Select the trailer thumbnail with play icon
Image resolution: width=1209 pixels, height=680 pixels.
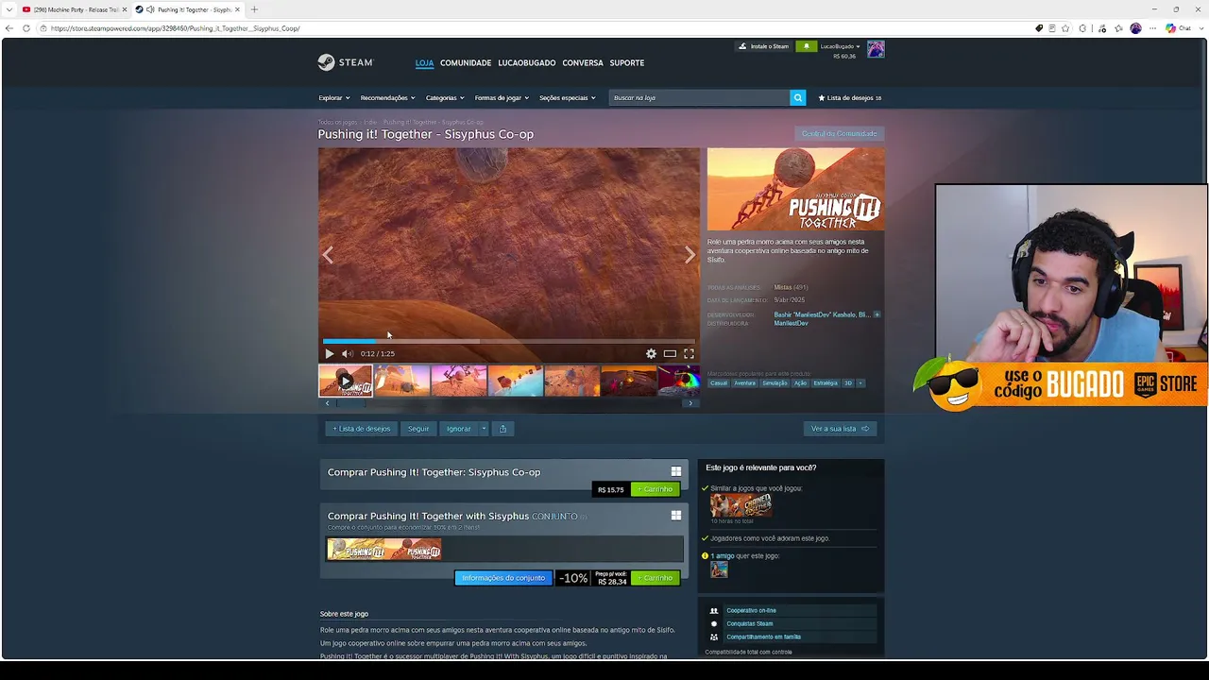(345, 382)
